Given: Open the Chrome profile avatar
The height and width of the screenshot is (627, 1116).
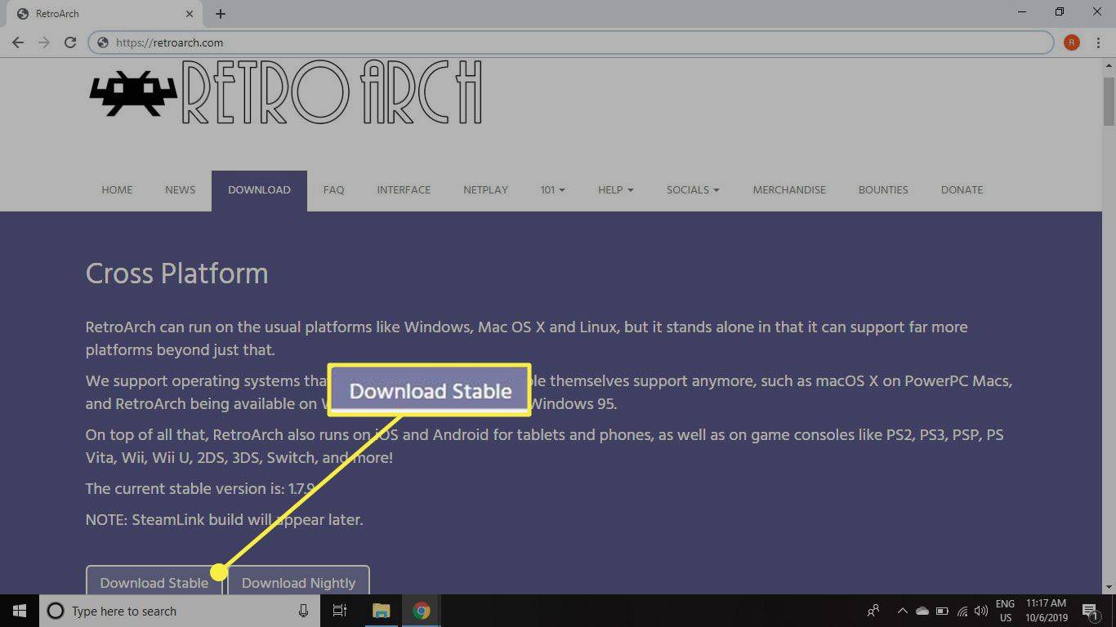Looking at the screenshot, I should [1072, 42].
